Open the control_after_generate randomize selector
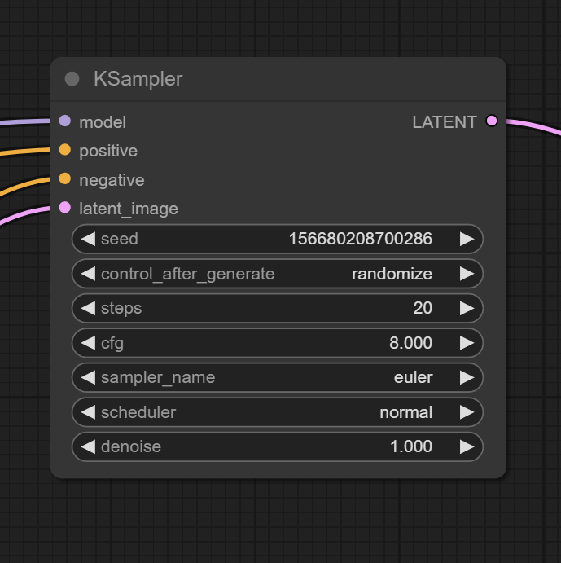561x563 pixels. pyautogui.click(x=278, y=274)
